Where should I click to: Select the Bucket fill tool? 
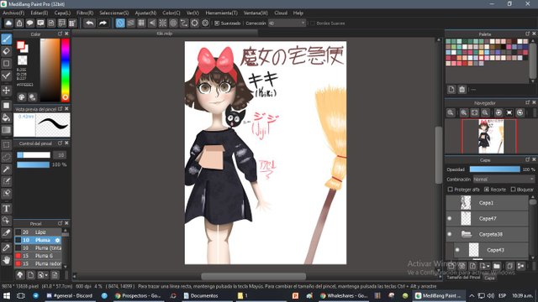click(x=6, y=117)
